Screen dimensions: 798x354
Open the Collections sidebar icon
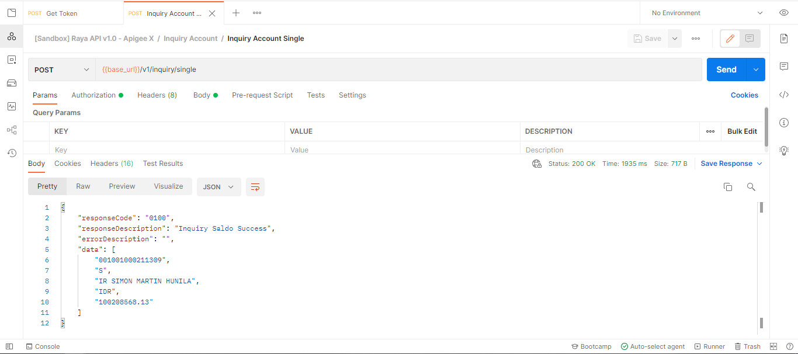click(11, 36)
